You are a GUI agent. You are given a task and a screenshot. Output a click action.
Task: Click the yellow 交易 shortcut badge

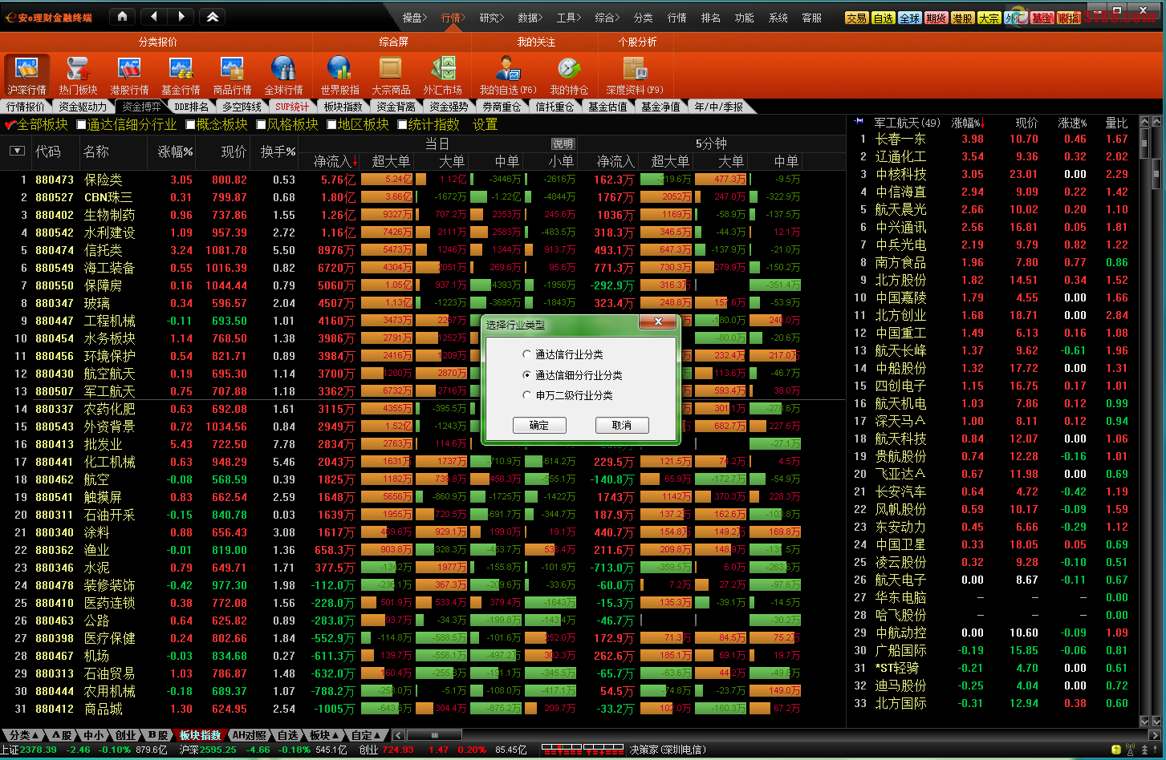(x=856, y=18)
